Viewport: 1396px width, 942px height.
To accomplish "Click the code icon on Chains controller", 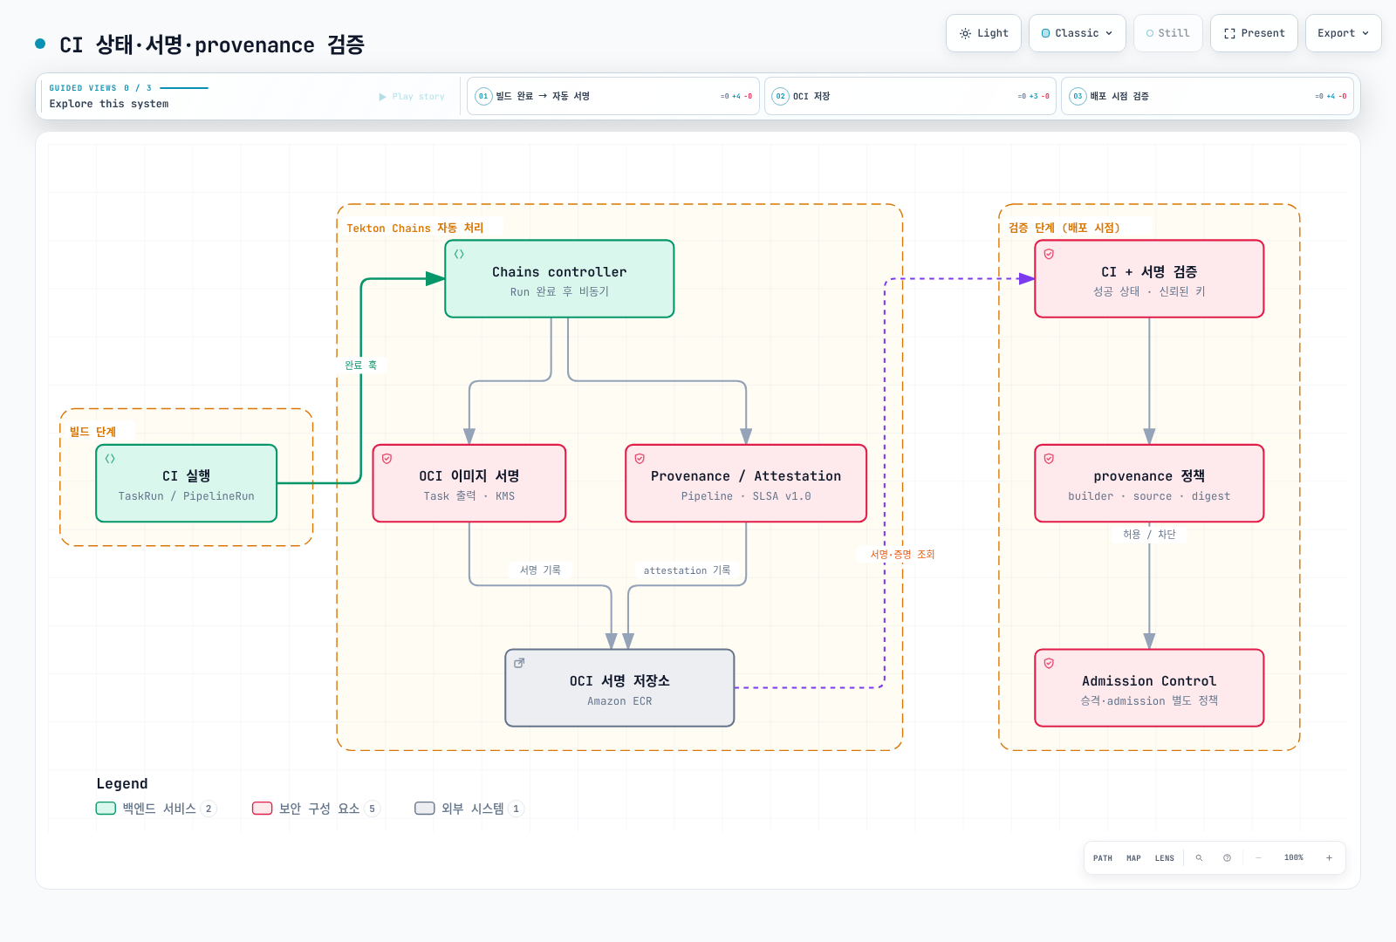I will tap(459, 255).
